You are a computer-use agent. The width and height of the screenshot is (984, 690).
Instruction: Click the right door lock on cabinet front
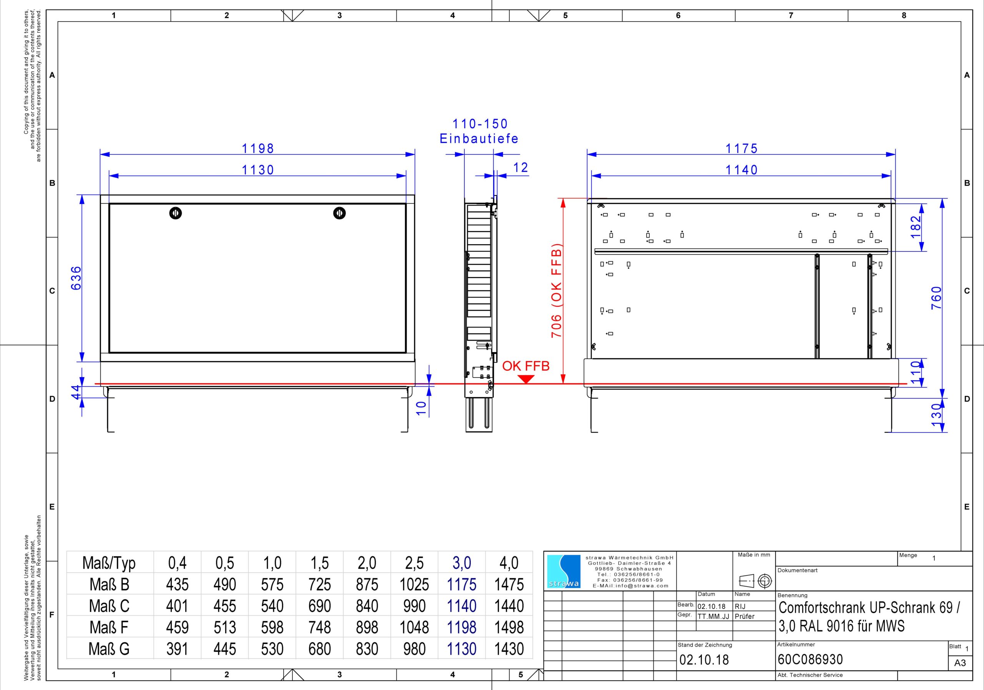[x=339, y=213]
